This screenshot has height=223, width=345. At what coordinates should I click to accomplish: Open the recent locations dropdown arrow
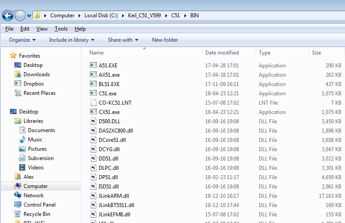coord(29,16)
